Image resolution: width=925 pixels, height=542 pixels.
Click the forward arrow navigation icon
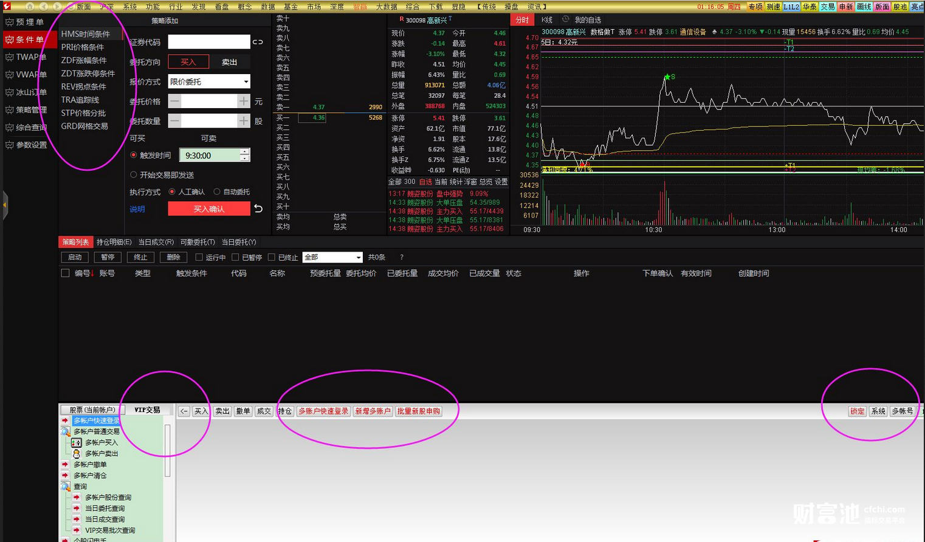[57, 6]
